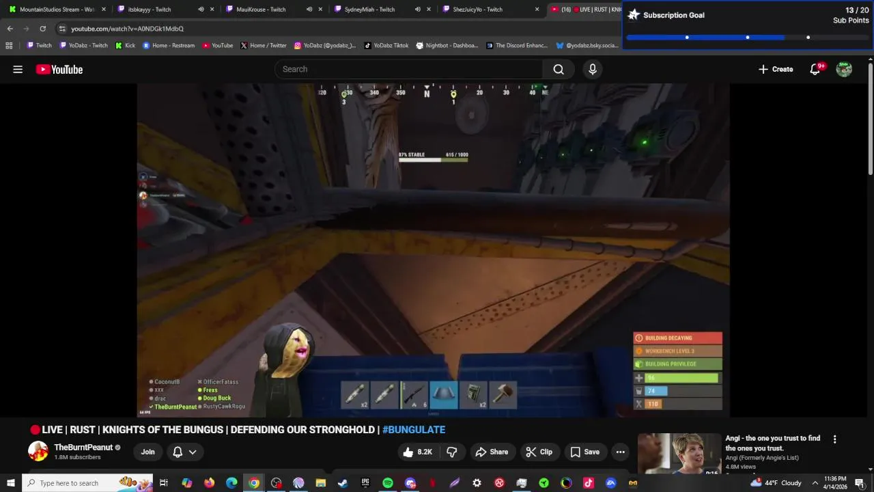The width and height of the screenshot is (874, 492).
Task: Open the Chrome apps grid in bookmarks bar
Action: pos(9,46)
